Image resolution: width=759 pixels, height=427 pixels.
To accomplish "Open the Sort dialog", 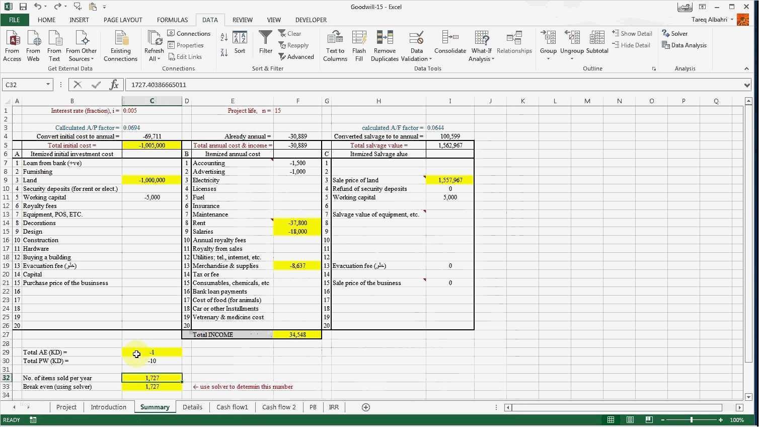I will pos(240,43).
